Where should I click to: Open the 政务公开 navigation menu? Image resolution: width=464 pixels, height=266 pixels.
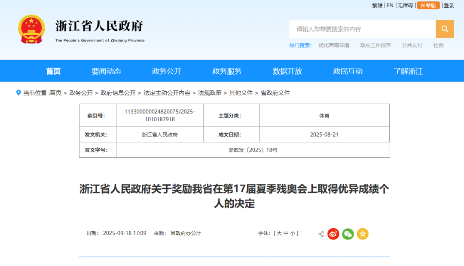[167, 71]
